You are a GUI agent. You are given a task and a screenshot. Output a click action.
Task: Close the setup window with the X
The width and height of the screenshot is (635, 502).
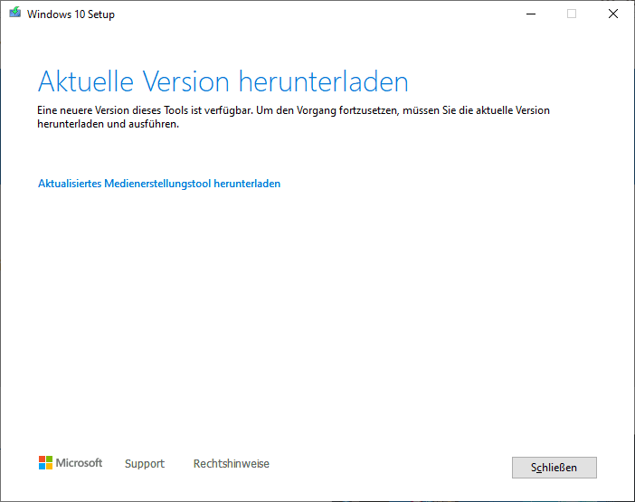tap(613, 14)
